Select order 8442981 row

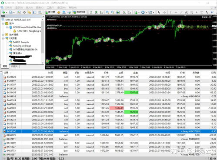tap(110, 108)
